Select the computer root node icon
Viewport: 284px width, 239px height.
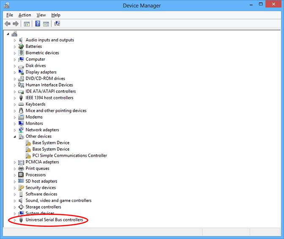click(x=14, y=33)
